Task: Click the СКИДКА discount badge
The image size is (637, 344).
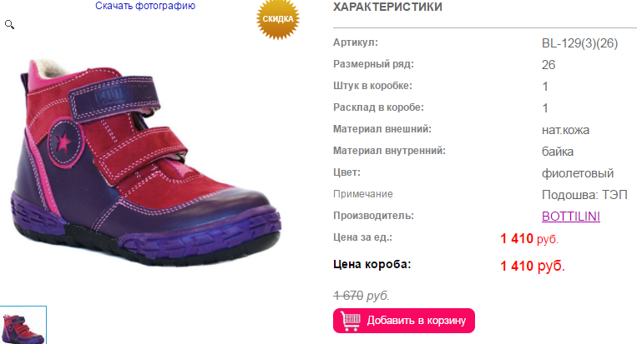Action: (x=278, y=19)
